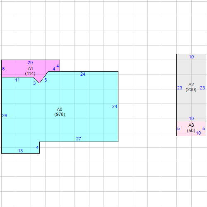207x207 pixels.
Task: Click the 13 dimension at A0's lowest edge
Action: 20,151
